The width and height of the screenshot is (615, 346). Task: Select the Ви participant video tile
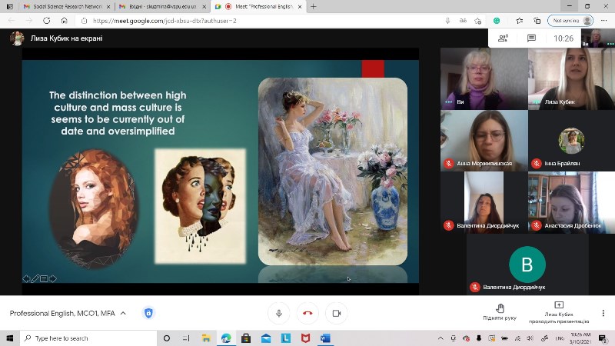click(x=484, y=78)
